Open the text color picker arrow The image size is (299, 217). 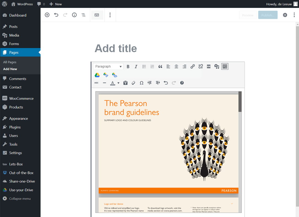point(118,83)
